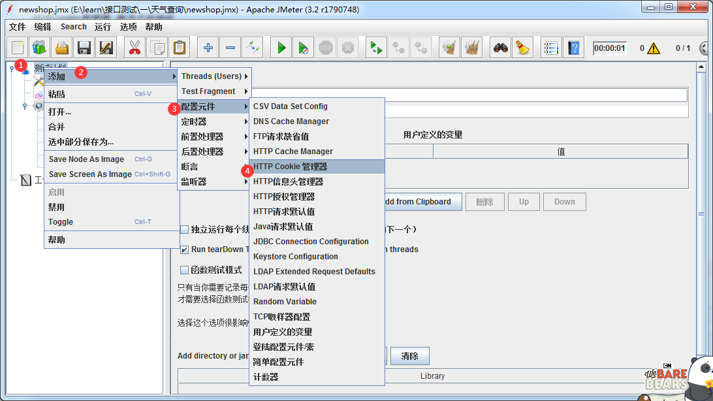Click Start no pauses icon
The width and height of the screenshot is (713, 401).
coord(304,48)
